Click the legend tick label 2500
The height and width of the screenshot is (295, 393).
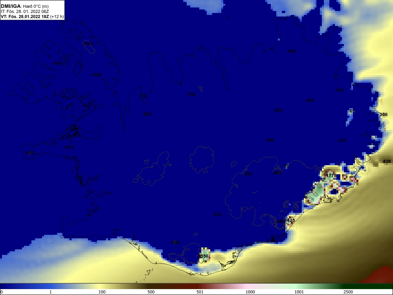pos(348,292)
